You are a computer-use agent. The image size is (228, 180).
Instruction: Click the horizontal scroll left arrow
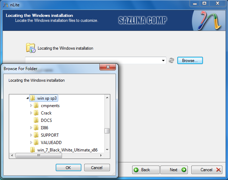(12, 155)
